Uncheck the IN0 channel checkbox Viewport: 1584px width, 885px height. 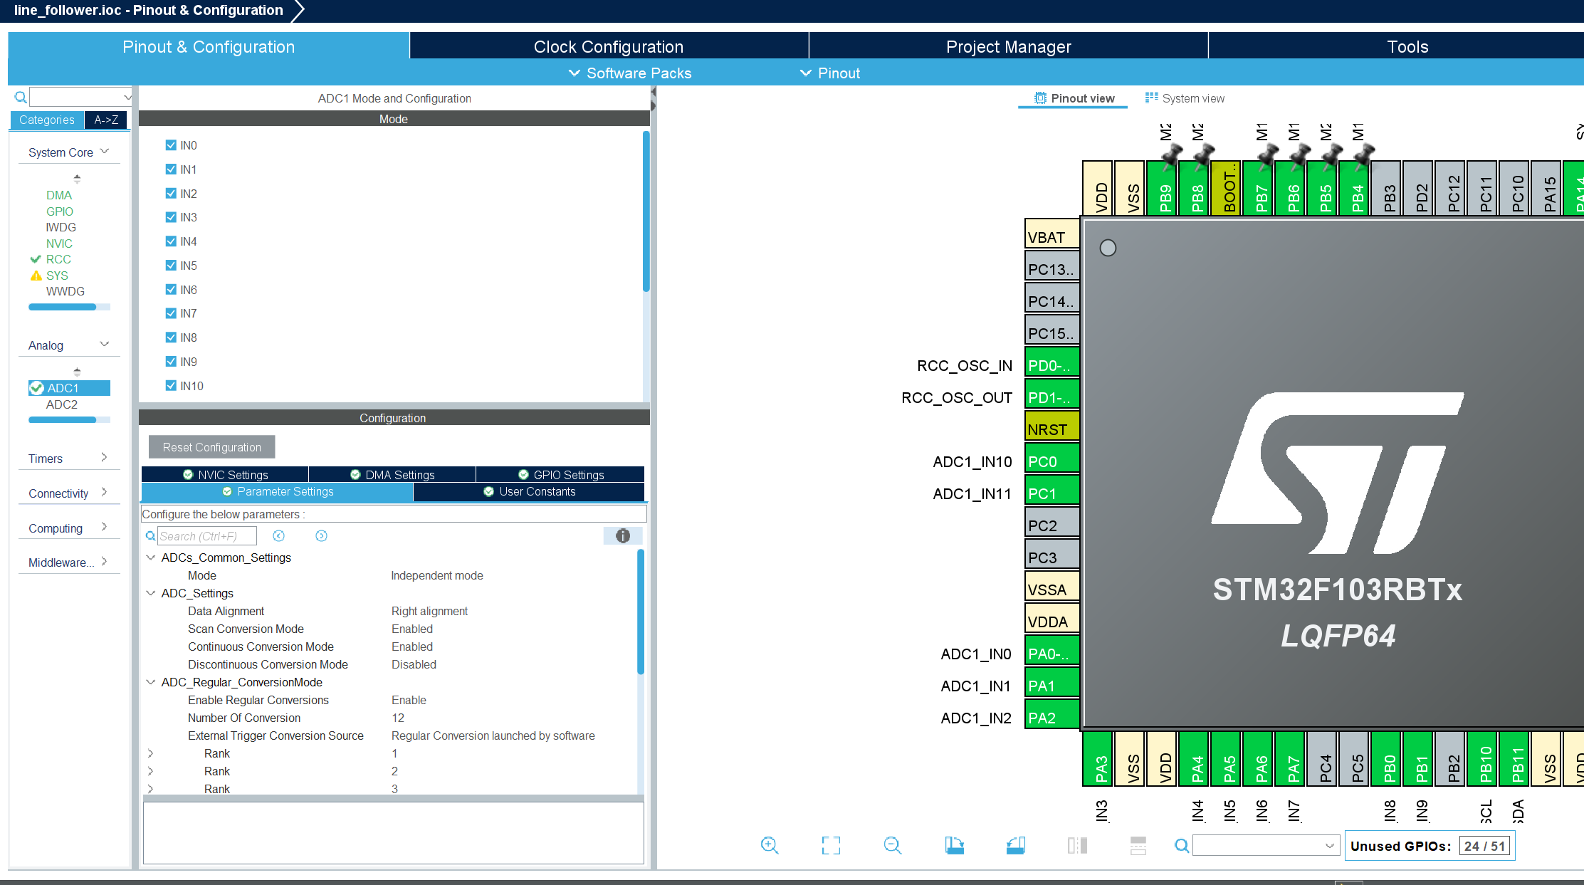171,145
